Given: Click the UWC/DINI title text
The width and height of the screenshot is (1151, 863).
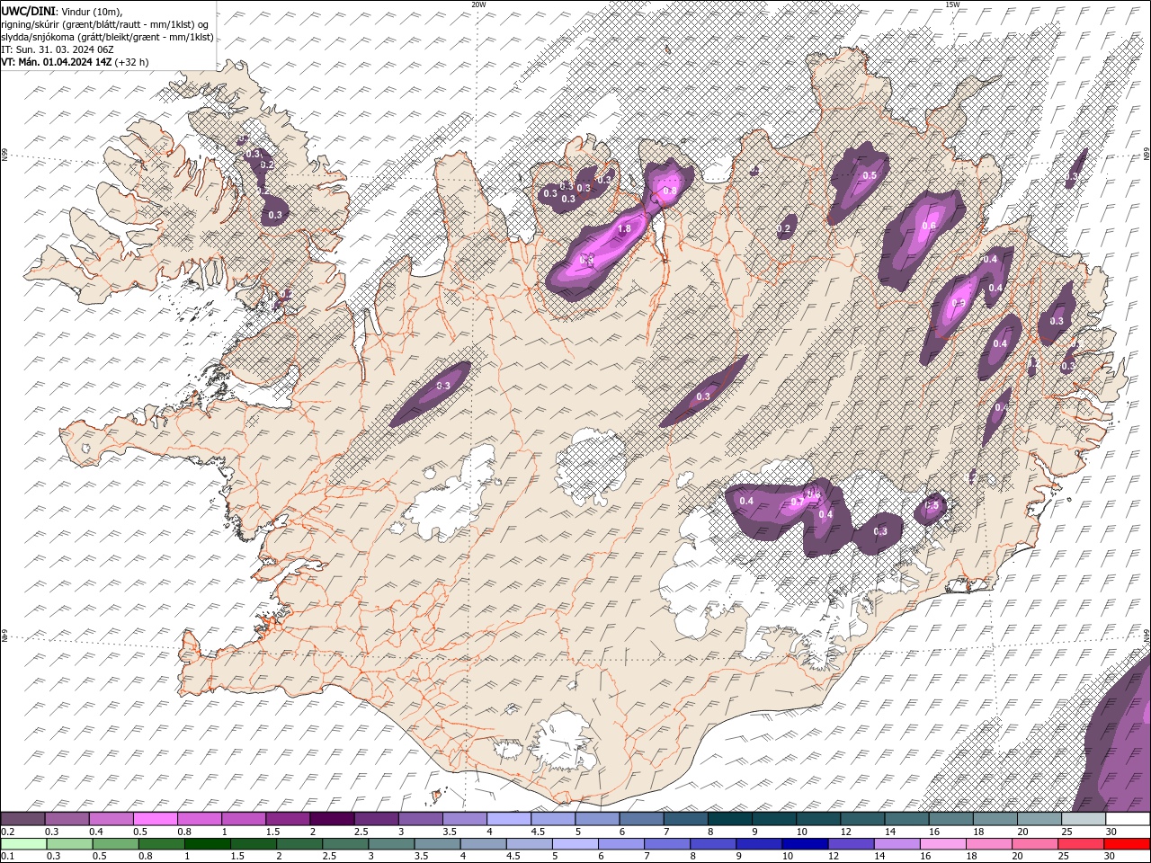Looking at the screenshot, I should [29, 11].
